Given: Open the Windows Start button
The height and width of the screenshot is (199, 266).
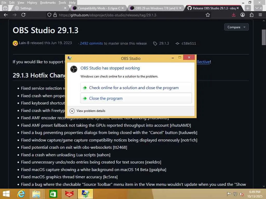Looking at the screenshot, I should [x=6, y=194].
